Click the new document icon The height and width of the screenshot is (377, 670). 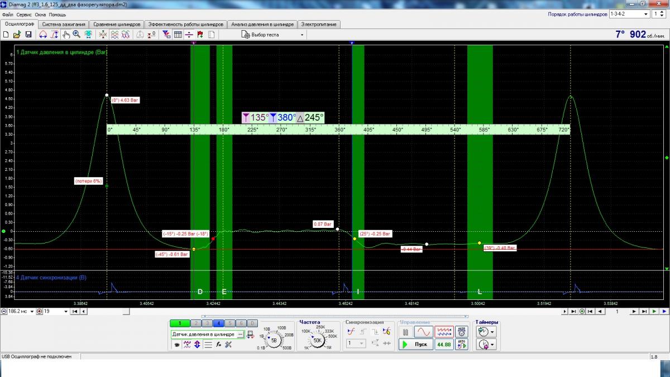click(x=6, y=35)
